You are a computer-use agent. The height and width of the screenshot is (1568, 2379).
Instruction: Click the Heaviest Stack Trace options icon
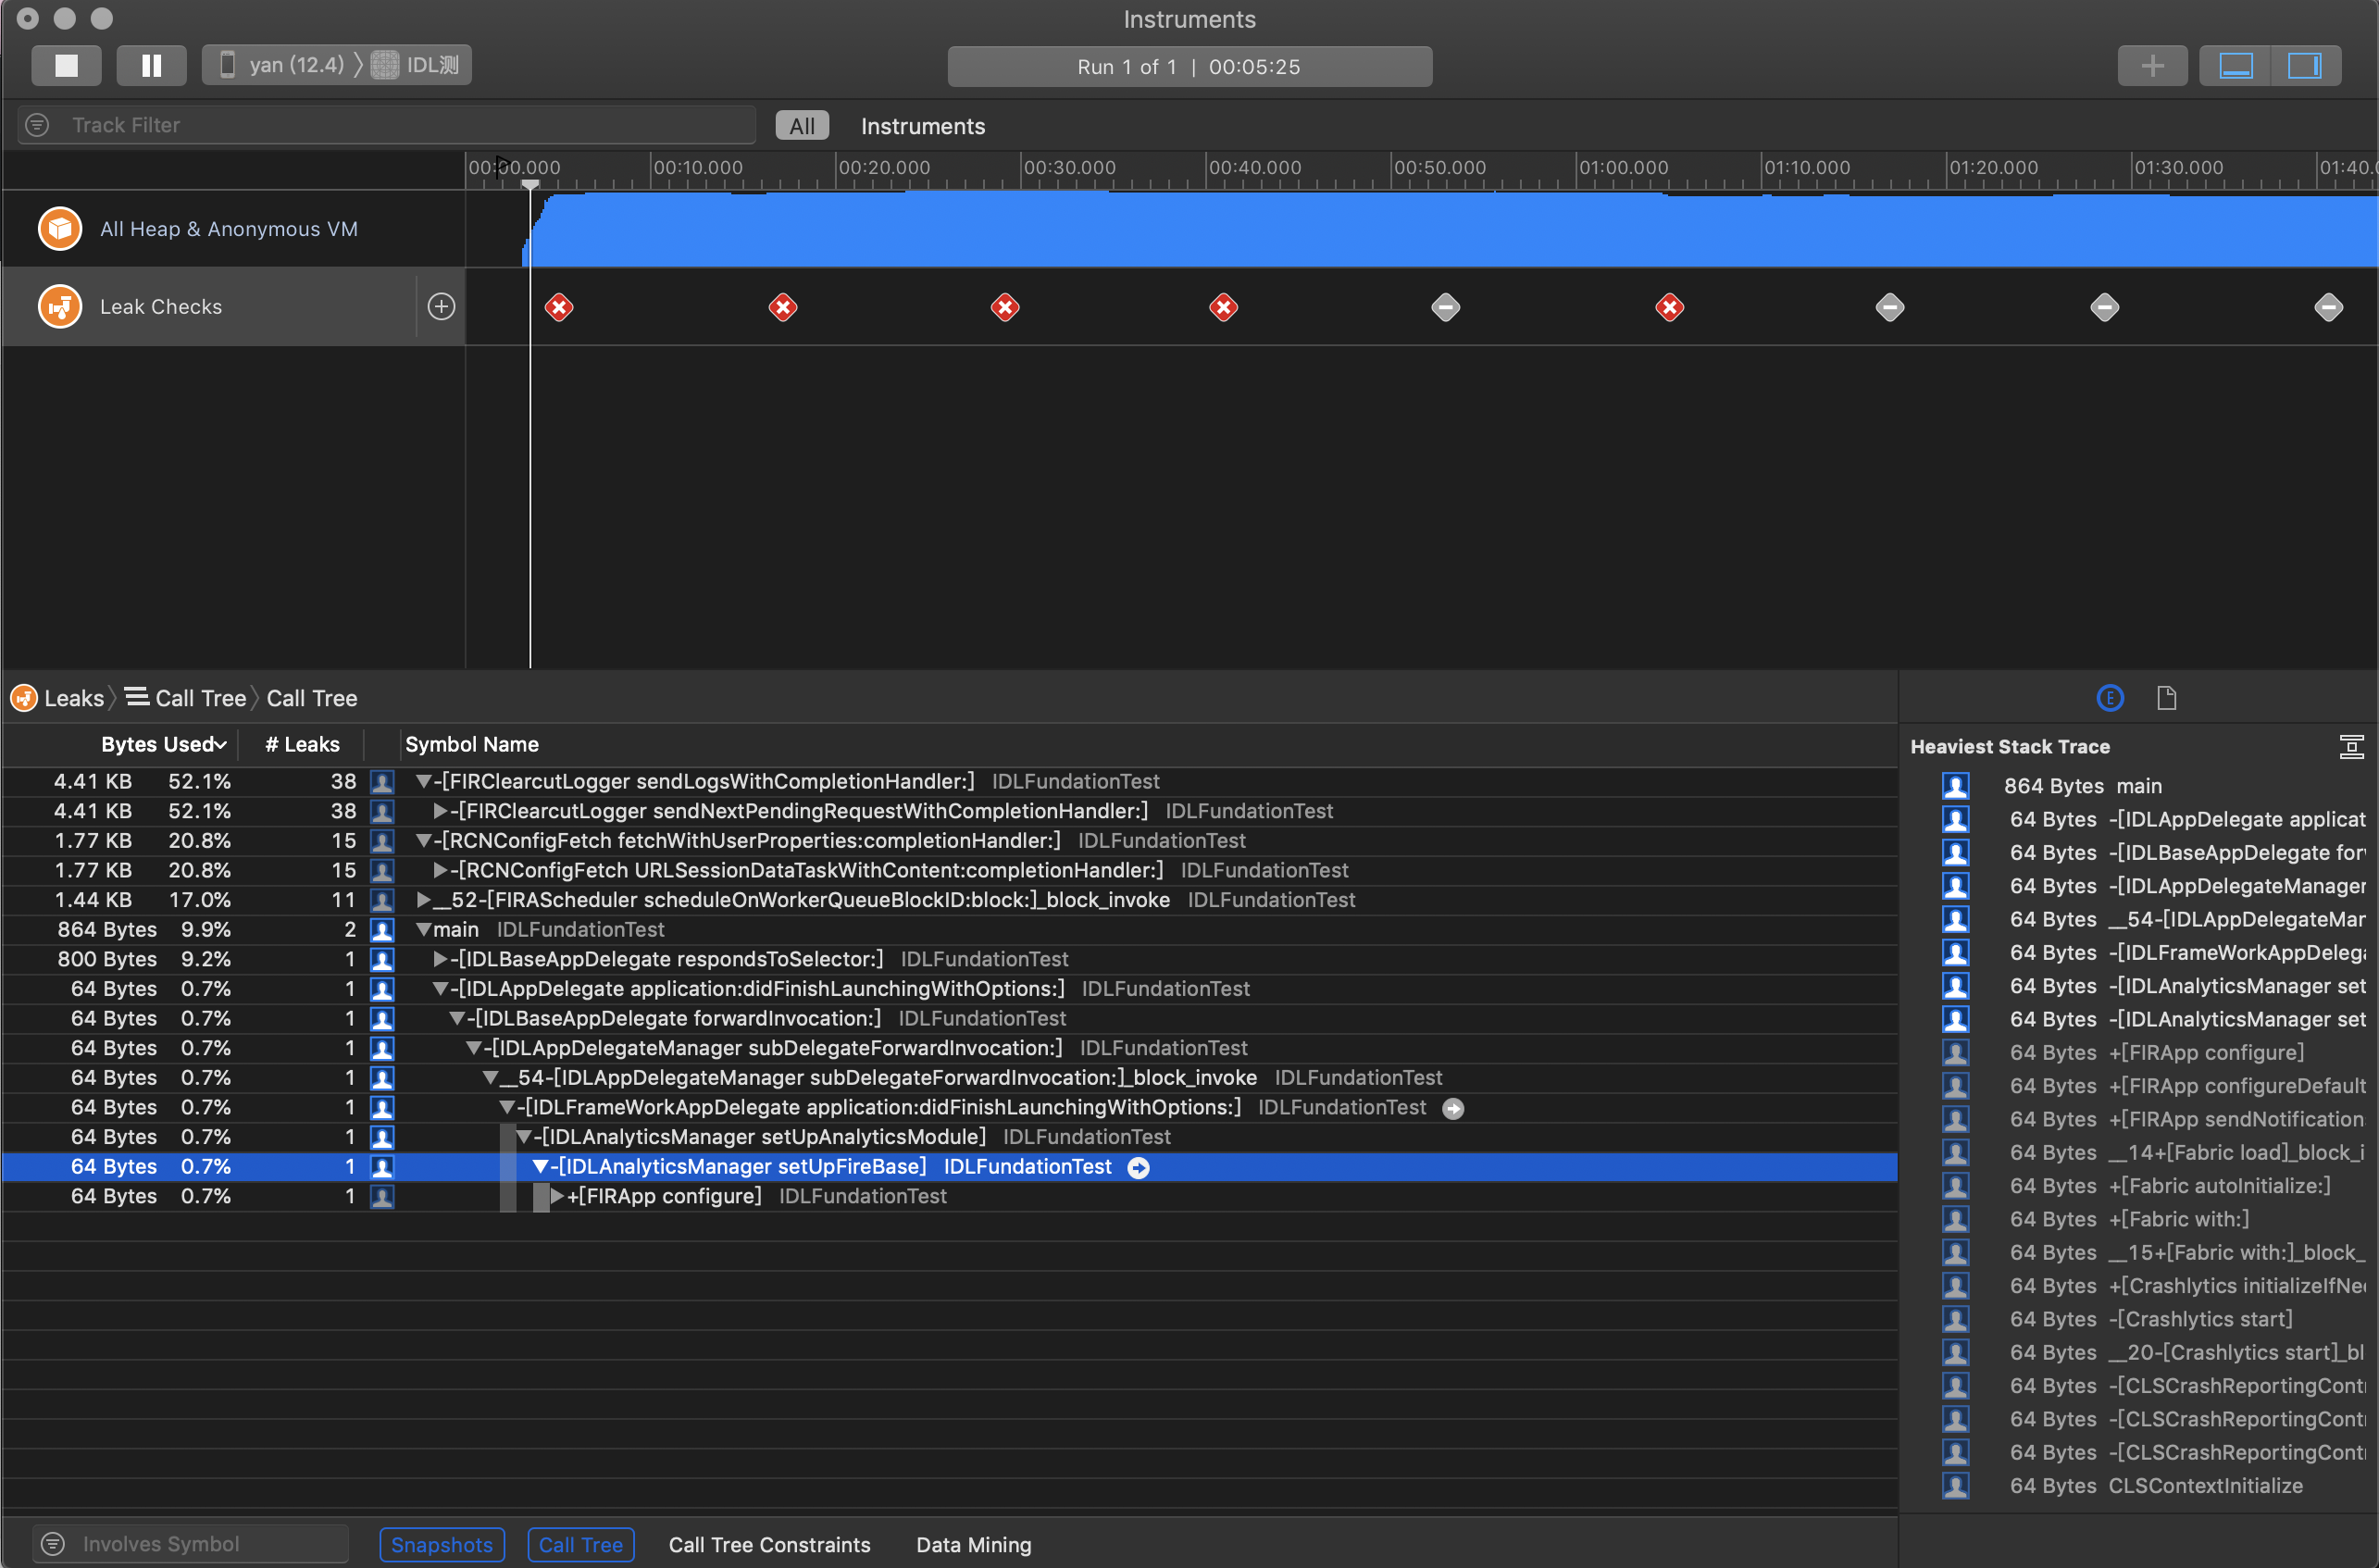pyautogui.click(x=2351, y=746)
